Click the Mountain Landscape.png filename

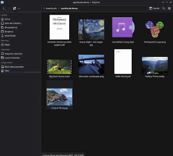pyautogui.click(x=91, y=76)
